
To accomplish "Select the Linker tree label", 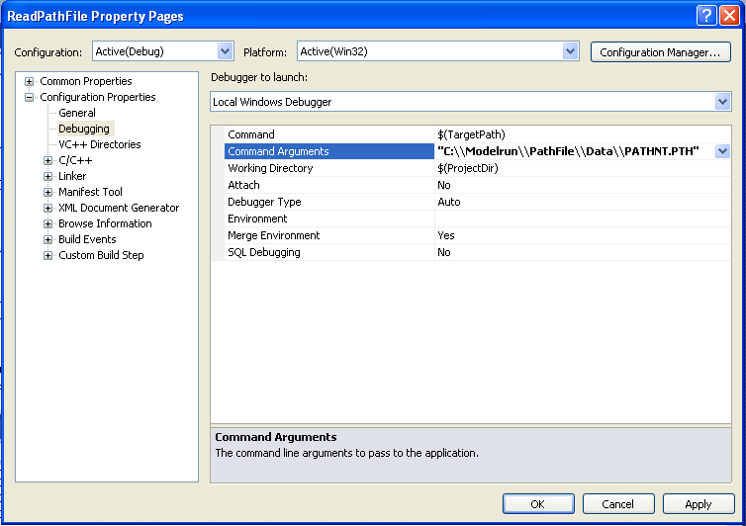I will (72, 176).
